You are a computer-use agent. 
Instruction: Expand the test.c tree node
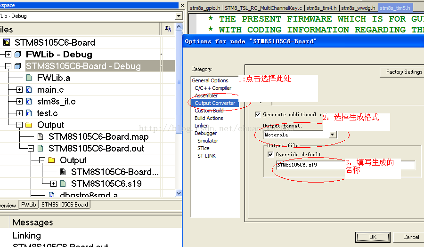point(19,113)
